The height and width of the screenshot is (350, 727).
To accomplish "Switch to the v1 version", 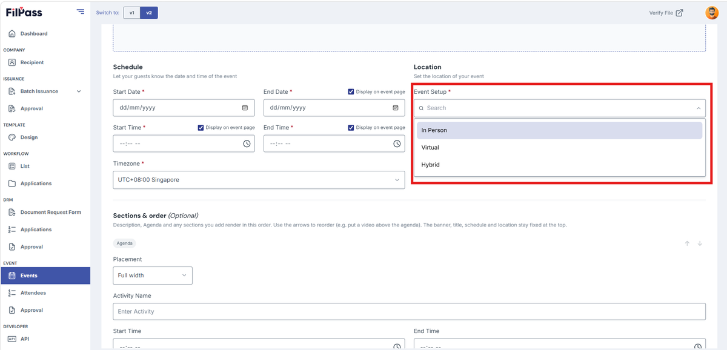I will click(131, 13).
